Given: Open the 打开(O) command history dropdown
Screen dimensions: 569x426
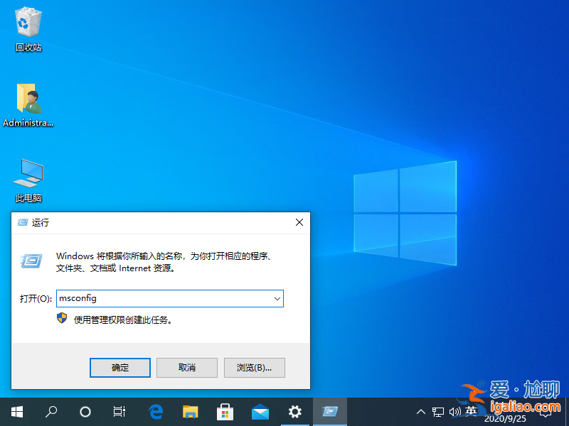Looking at the screenshot, I should (277, 298).
